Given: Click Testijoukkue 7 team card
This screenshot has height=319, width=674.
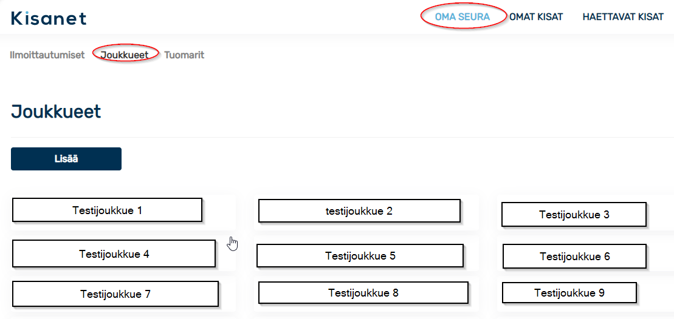Looking at the screenshot, I should [115, 294].
